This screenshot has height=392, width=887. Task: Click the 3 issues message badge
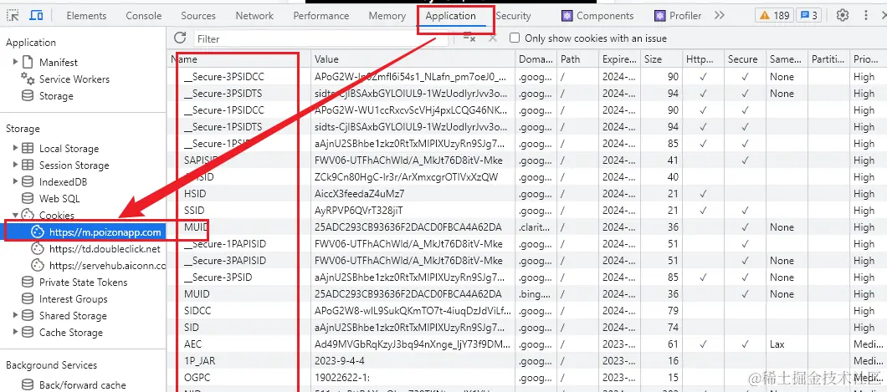coord(808,15)
